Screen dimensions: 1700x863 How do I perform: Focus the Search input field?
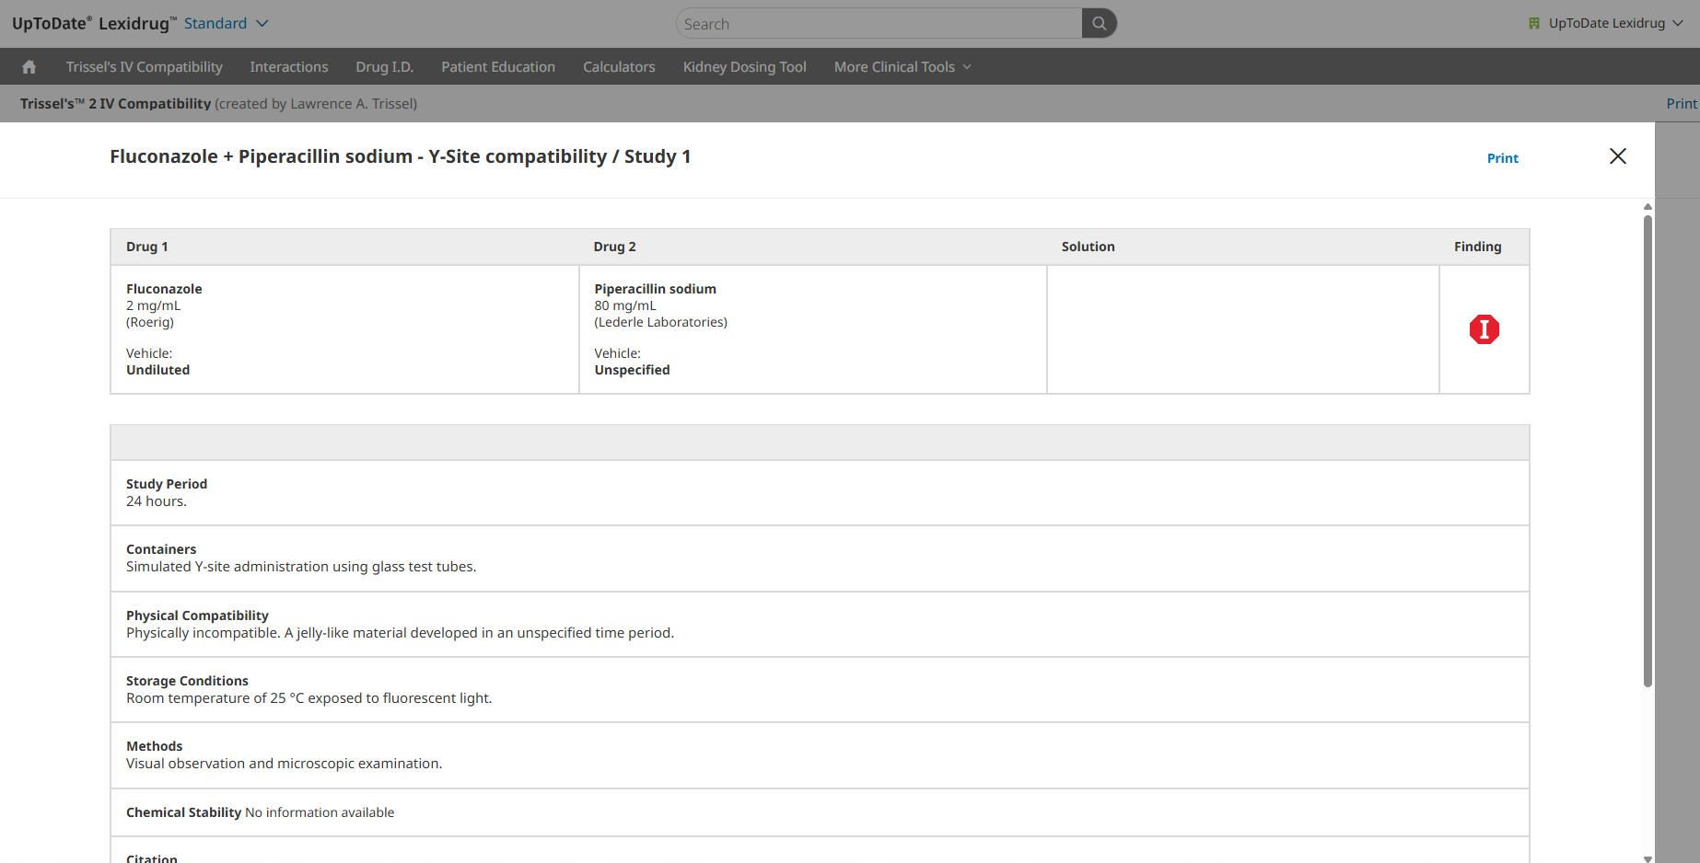pyautogui.click(x=879, y=24)
